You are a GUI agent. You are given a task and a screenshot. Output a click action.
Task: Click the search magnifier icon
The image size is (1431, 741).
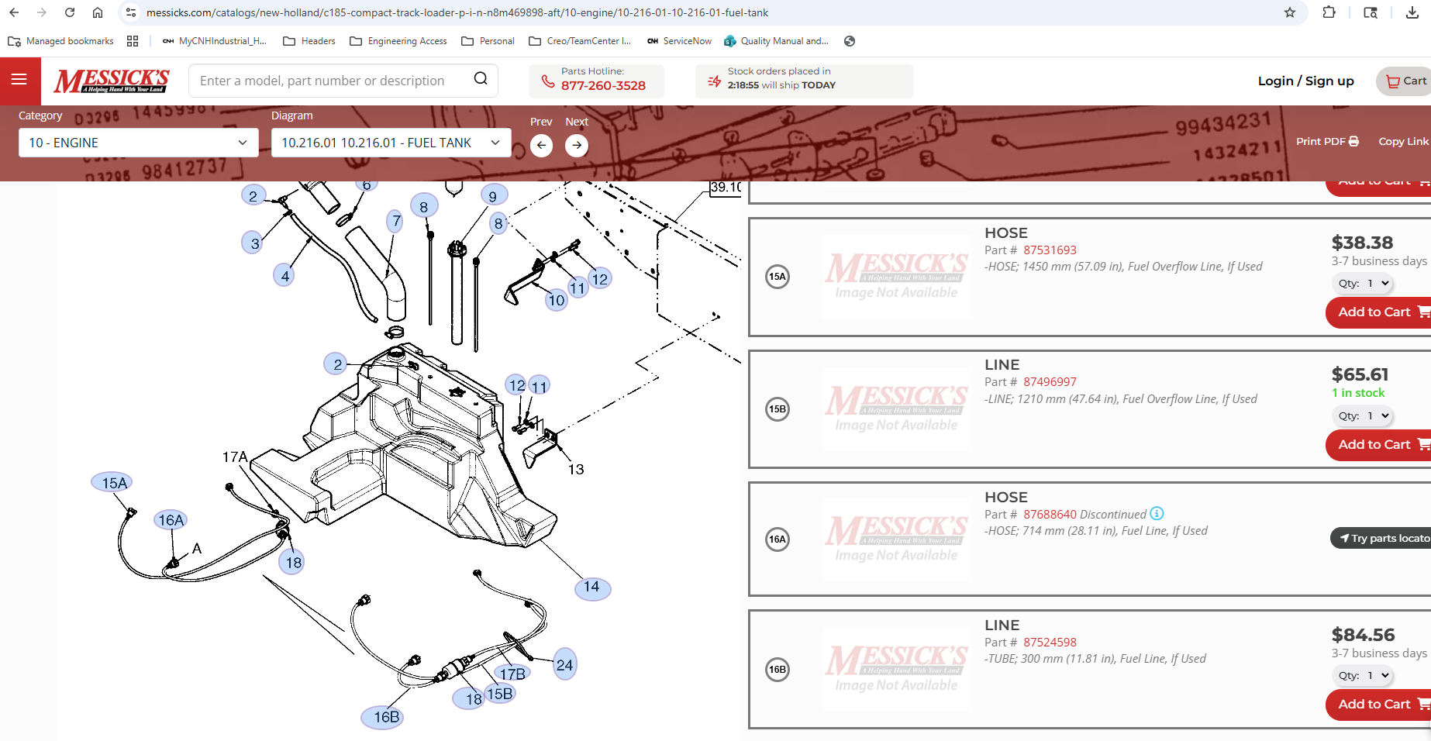click(481, 79)
